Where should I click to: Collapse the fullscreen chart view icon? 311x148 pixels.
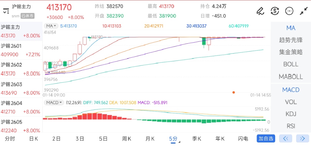coord(303,11)
